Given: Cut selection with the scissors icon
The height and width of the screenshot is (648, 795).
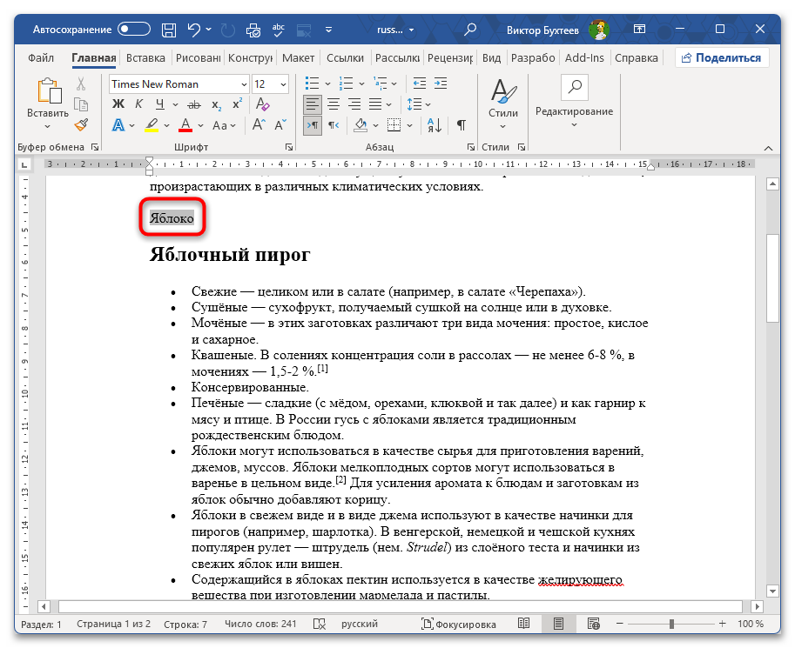Looking at the screenshot, I should 81,84.
